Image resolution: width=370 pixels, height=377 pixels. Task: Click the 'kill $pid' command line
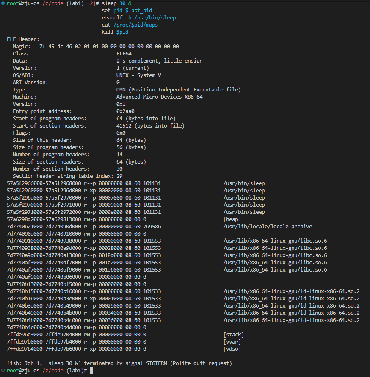point(115,32)
